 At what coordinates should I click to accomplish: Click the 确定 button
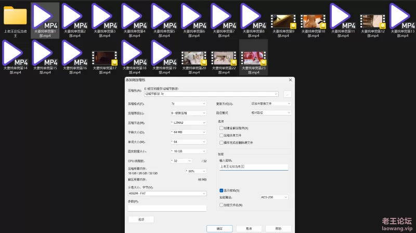(x=219, y=228)
